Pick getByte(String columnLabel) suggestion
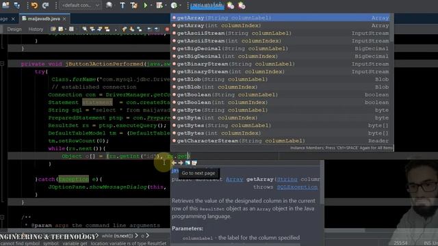Viewport: 438px width, 246px height. coord(280,110)
